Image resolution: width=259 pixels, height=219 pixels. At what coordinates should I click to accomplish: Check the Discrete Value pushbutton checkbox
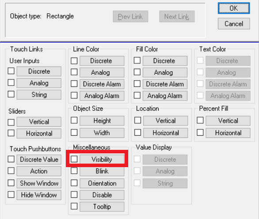pyautogui.click(x=11, y=159)
